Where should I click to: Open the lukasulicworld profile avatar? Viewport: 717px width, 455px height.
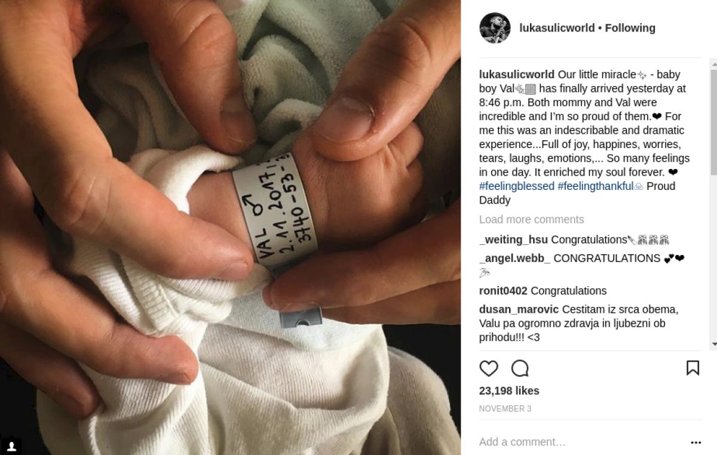[495, 28]
